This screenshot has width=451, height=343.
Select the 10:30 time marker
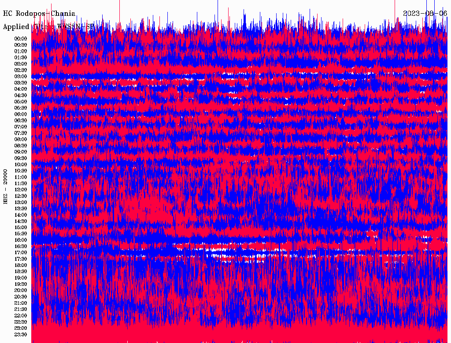tap(21, 171)
